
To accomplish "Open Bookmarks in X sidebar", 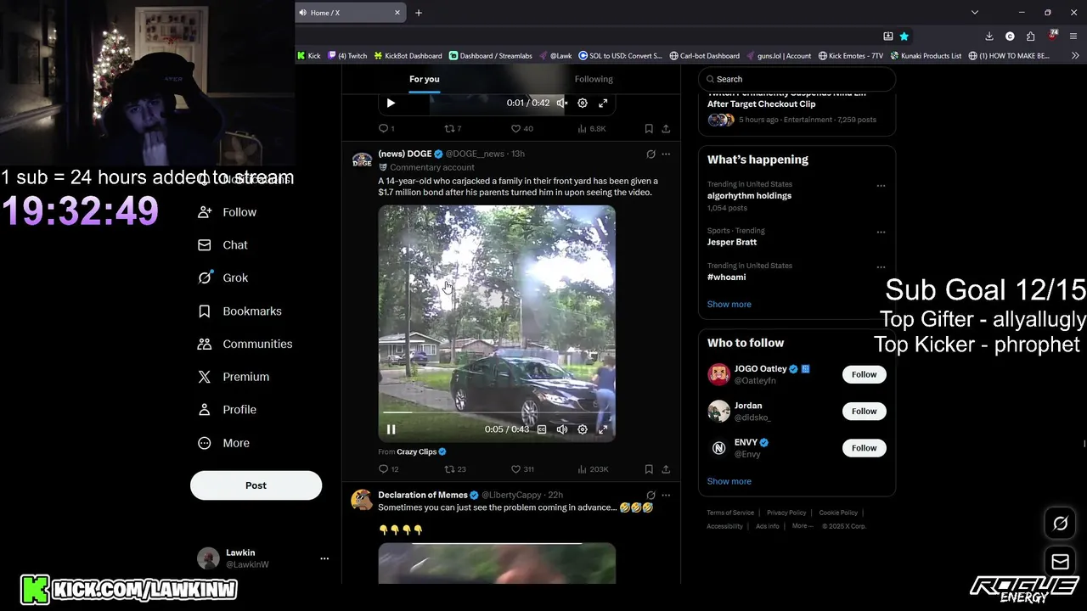I will click(239, 311).
